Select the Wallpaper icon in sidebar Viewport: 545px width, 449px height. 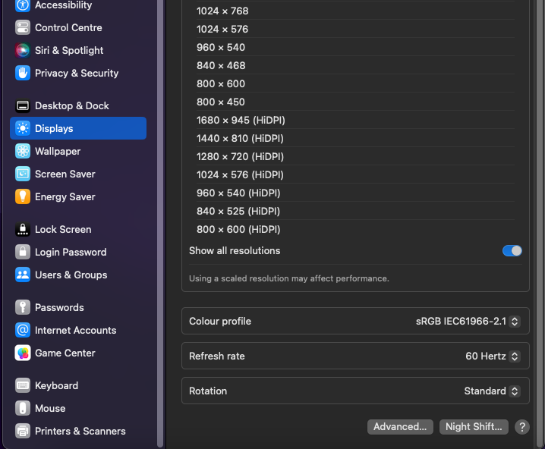[23, 151]
